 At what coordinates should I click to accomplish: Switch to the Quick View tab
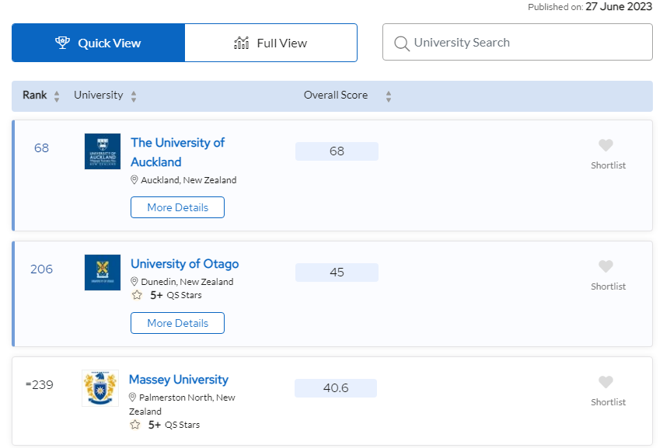(98, 43)
